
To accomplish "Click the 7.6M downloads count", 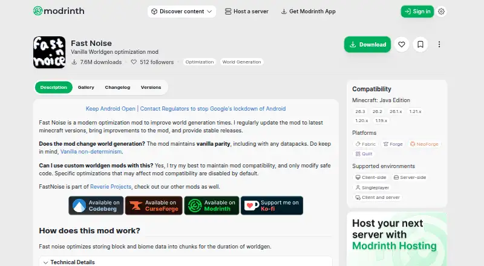I will [x=97, y=62].
